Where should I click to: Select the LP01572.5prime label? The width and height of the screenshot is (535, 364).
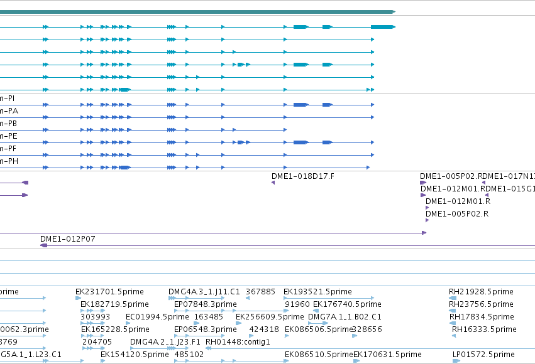483,355
